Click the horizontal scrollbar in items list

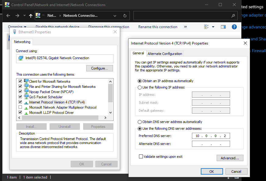pyautogui.click(x=60, y=118)
